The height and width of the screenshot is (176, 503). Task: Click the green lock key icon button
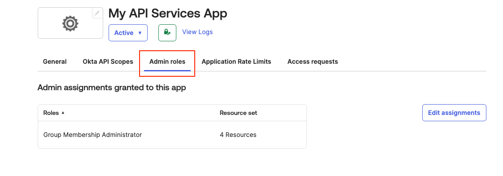167,33
